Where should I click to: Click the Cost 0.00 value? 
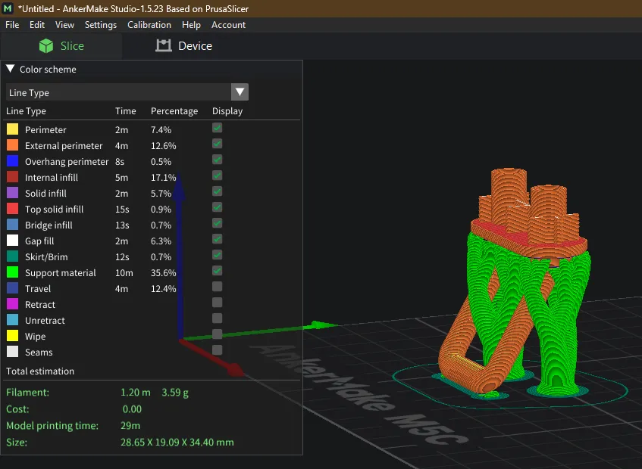[132, 409]
